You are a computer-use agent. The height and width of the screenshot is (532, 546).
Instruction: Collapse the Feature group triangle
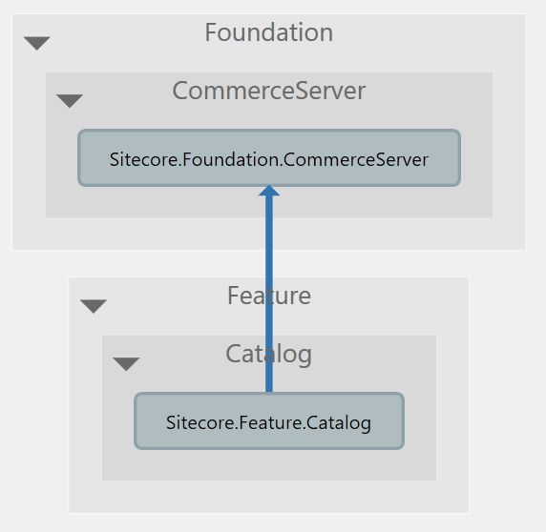[94, 306]
